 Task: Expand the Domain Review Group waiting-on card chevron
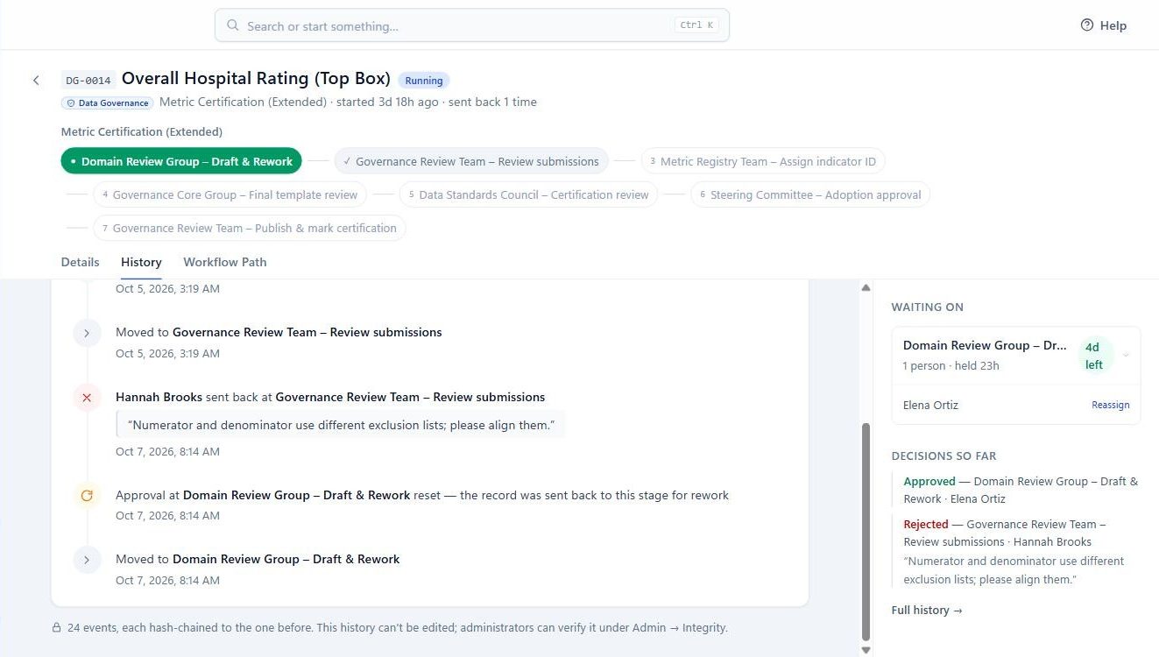click(1126, 355)
